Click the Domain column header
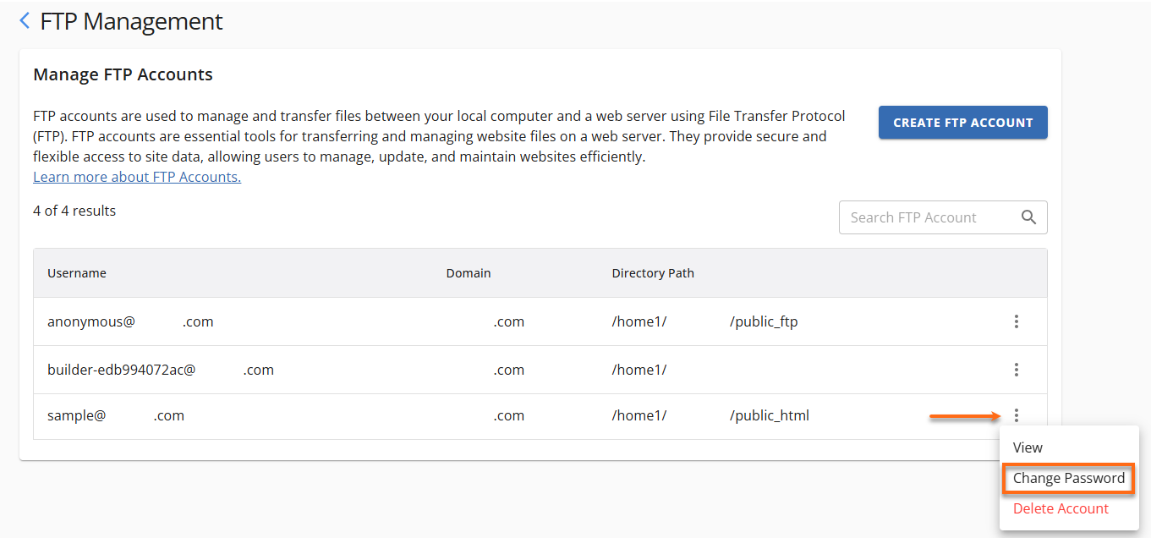The image size is (1151, 538). 469,273
